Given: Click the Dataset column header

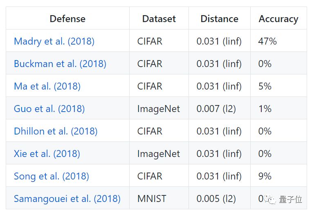Looking at the screenshot, I should (159, 19).
